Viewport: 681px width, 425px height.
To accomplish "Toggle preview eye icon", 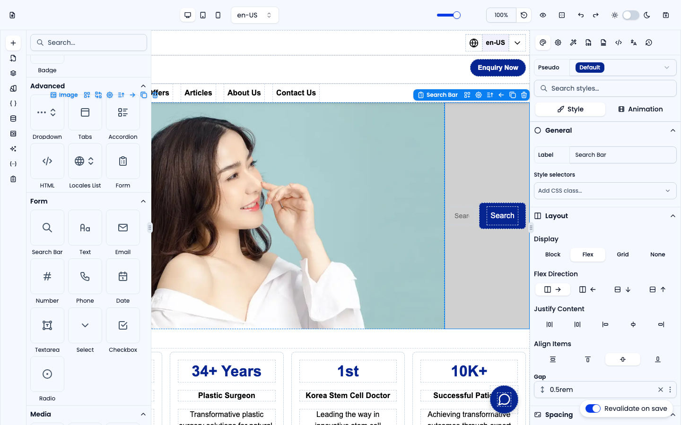I will [543, 15].
